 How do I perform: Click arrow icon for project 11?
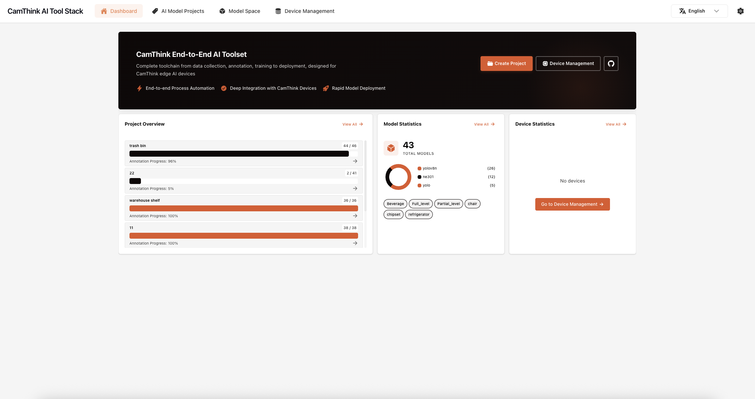(355, 243)
